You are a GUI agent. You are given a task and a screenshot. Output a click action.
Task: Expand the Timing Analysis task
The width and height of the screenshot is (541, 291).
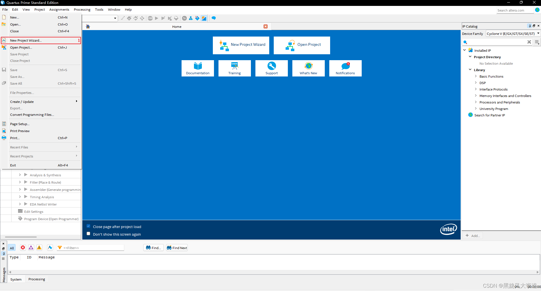20,197
